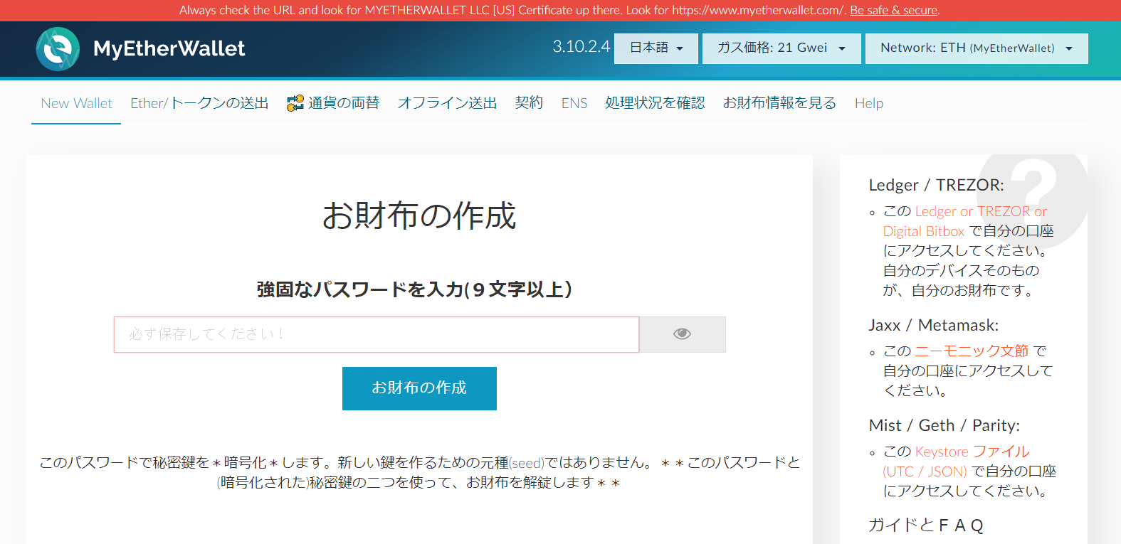Open the 日本語 language dropdown

(x=656, y=48)
